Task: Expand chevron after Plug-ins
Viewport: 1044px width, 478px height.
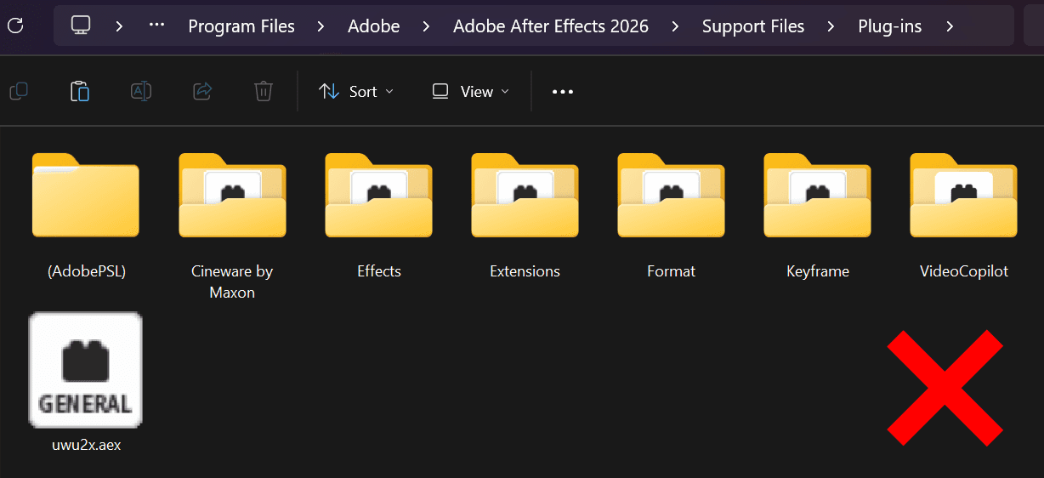Action: [950, 26]
